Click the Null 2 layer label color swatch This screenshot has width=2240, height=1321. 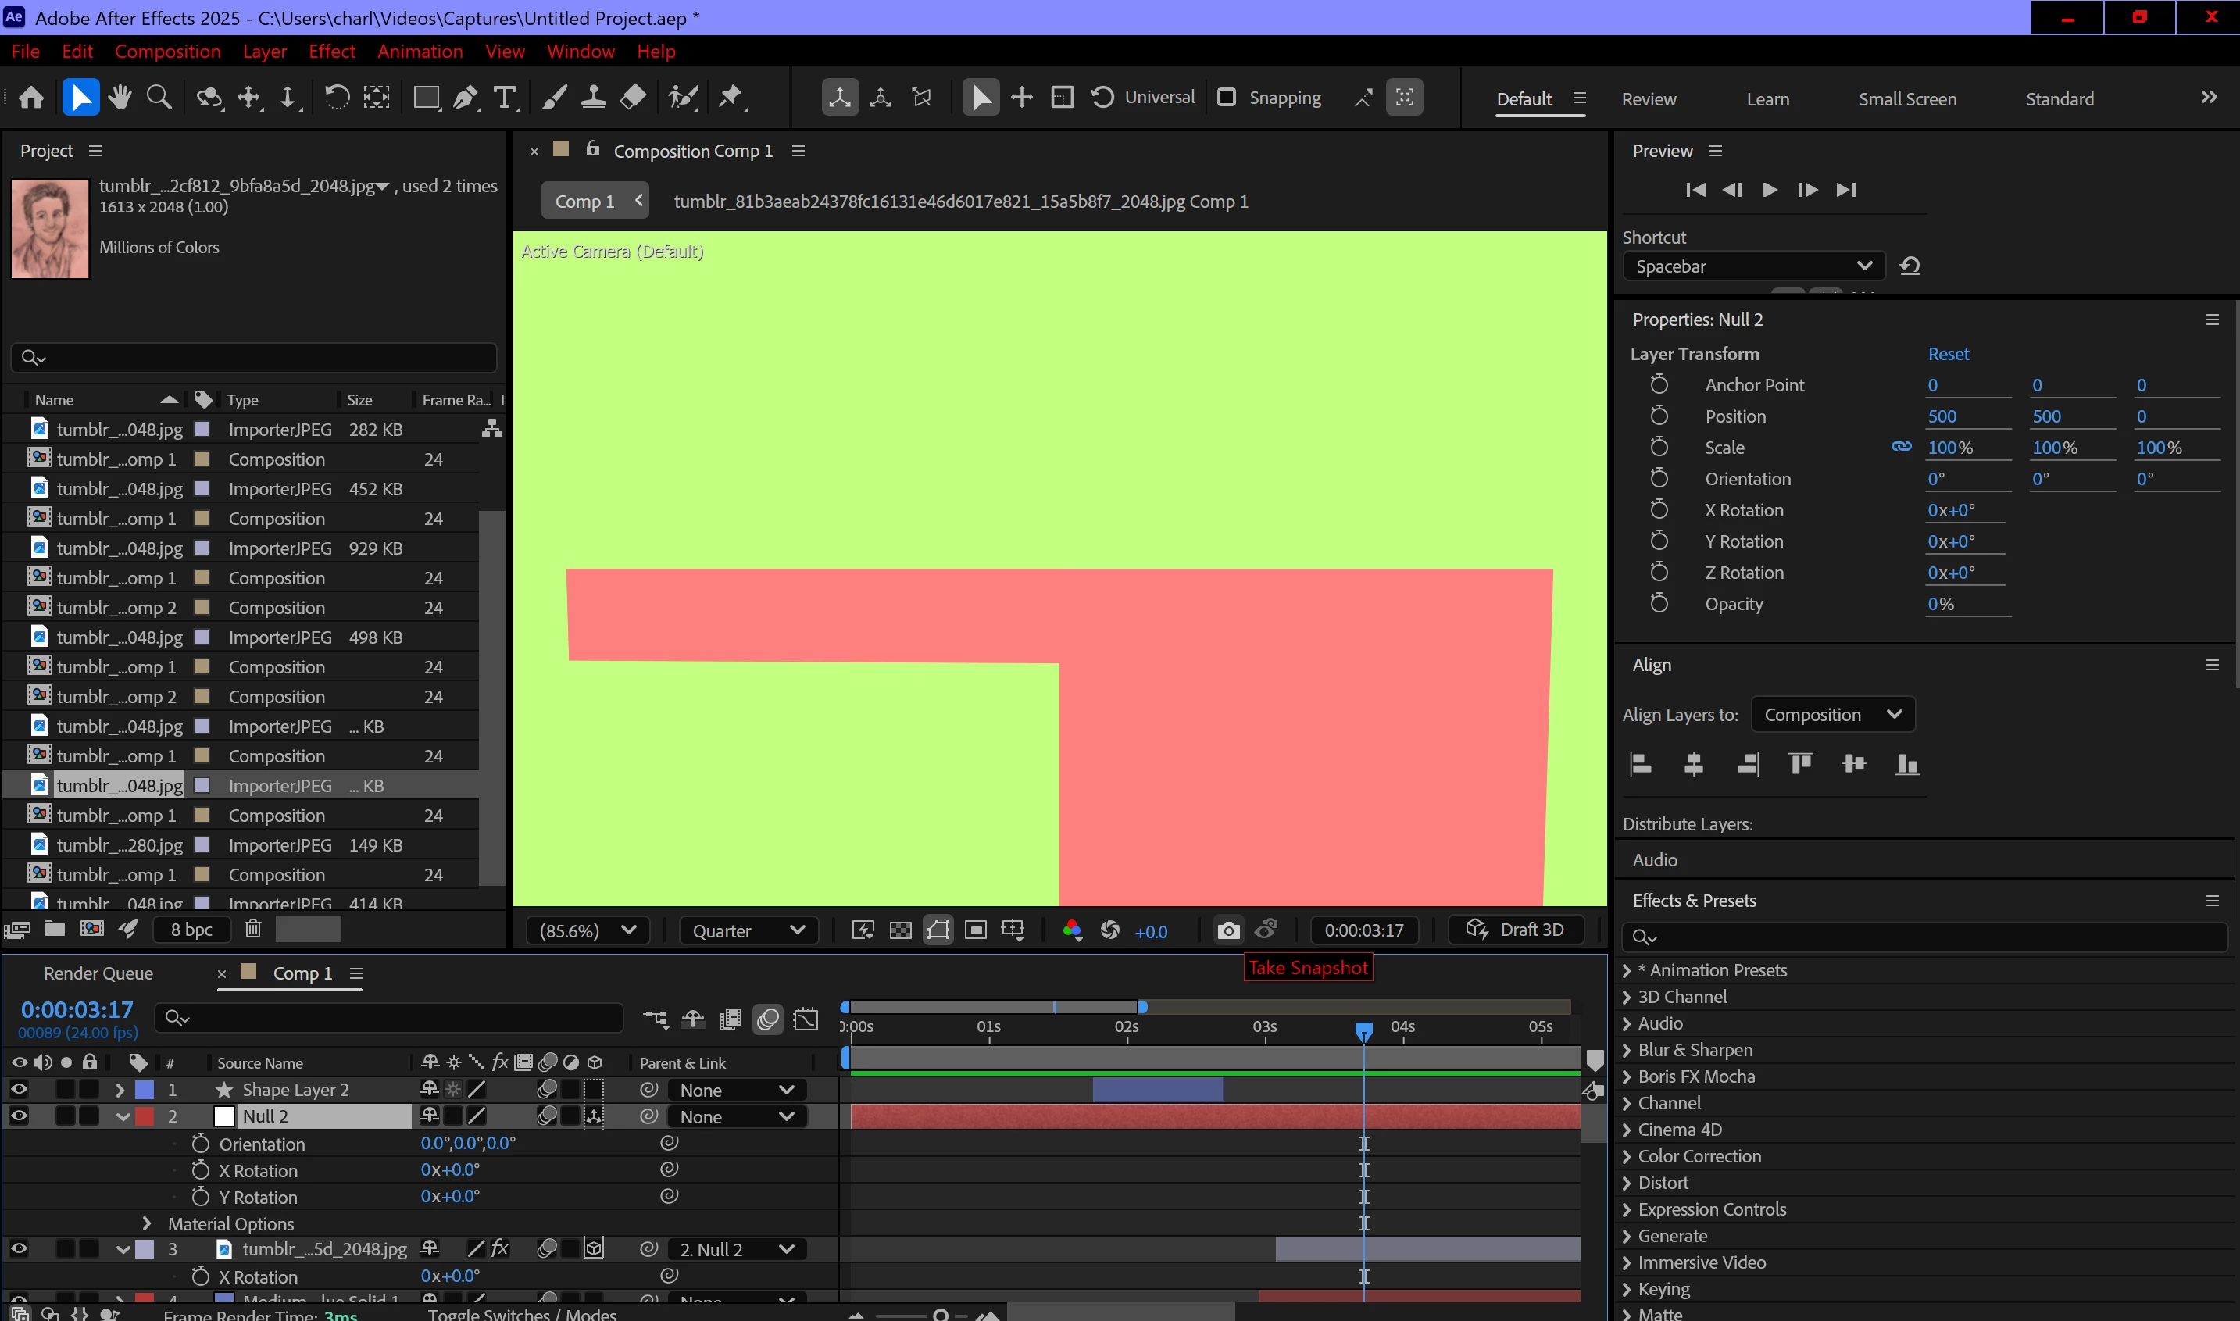pyautogui.click(x=145, y=1116)
